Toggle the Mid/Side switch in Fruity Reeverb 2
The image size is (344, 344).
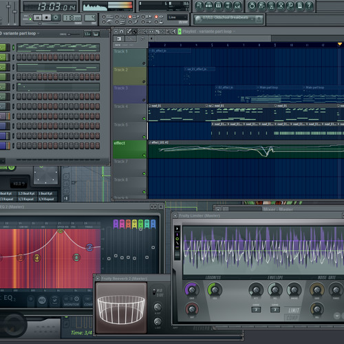[x=154, y=292]
